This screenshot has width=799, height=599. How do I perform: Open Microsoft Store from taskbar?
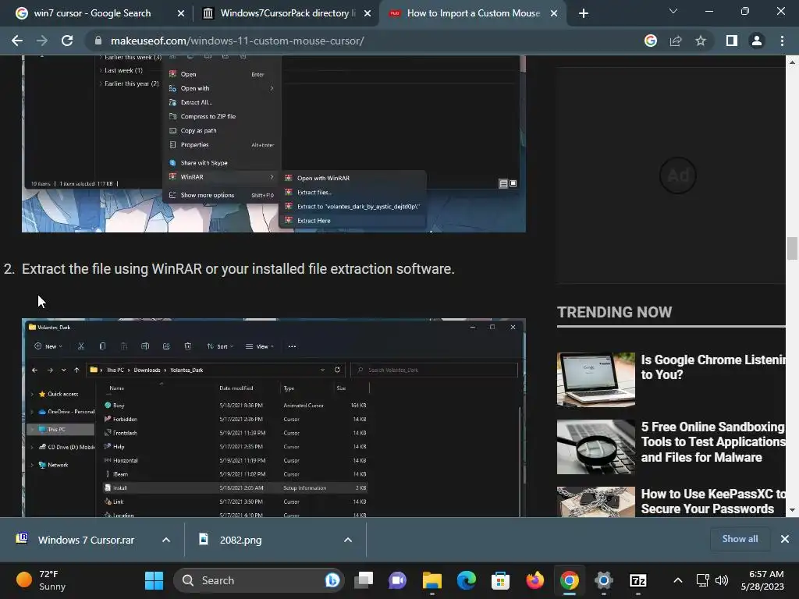point(500,580)
